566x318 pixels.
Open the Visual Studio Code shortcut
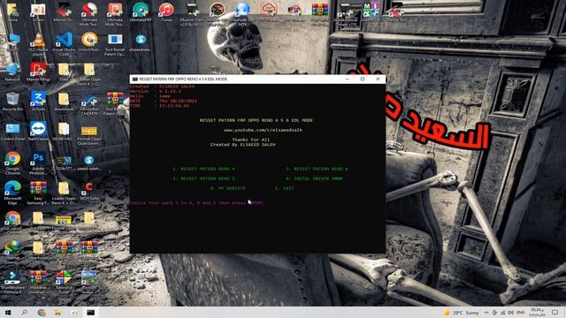[64, 43]
